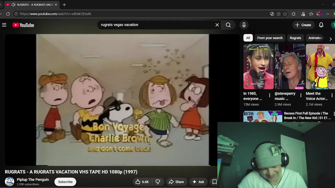Select the All filter chip

click(248, 38)
